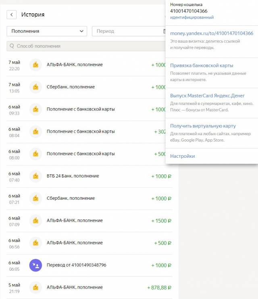The width and height of the screenshot is (258, 299).
Task: Open Сбербанк, пополнение from 6 май 07:21
Action: point(71,198)
